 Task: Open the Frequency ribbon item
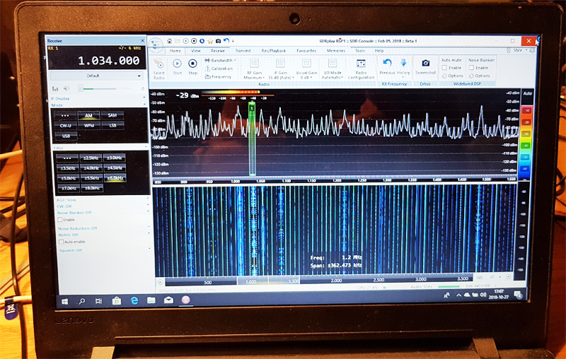click(218, 76)
